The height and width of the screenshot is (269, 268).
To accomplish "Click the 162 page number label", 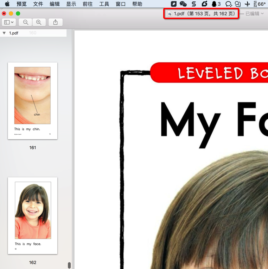I will 32,263.
